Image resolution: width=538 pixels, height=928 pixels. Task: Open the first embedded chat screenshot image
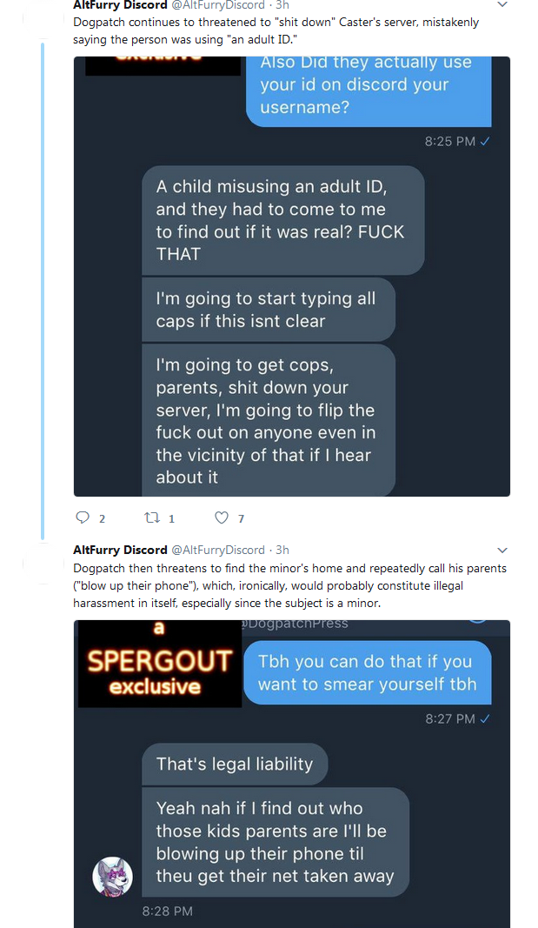tap(291, 277)
